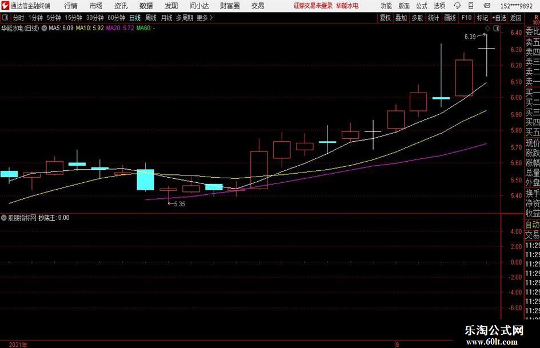Open the 问小达 menu
The image size is (540, 348).
click(x=199, y=6)
